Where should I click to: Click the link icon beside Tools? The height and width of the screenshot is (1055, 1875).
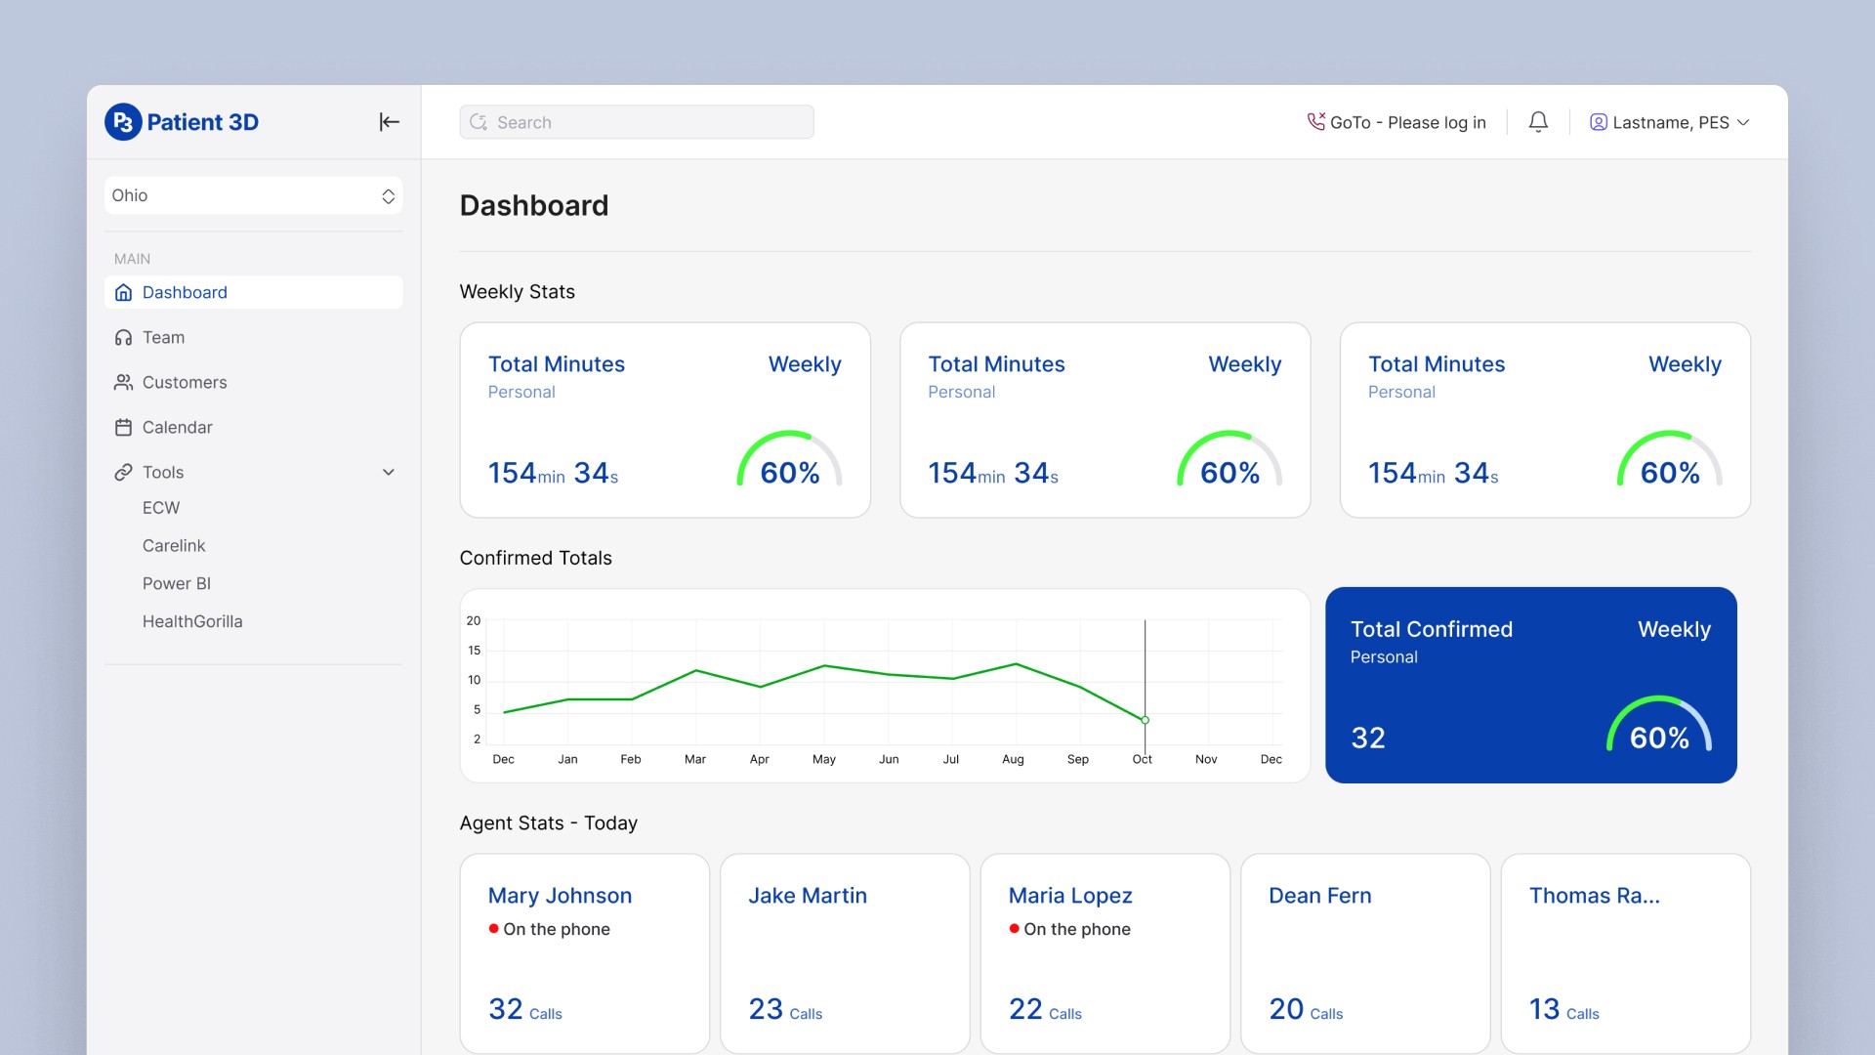pyautogui.click(x=123, y=473)
